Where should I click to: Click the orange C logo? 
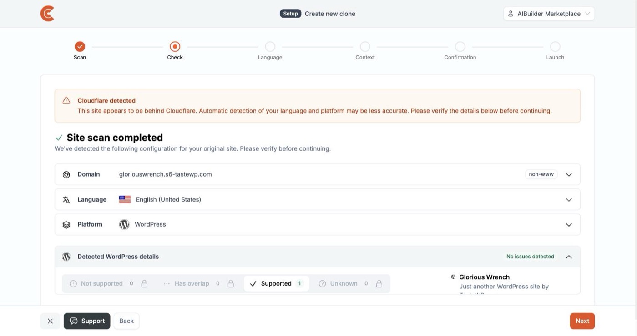[47, 14]
